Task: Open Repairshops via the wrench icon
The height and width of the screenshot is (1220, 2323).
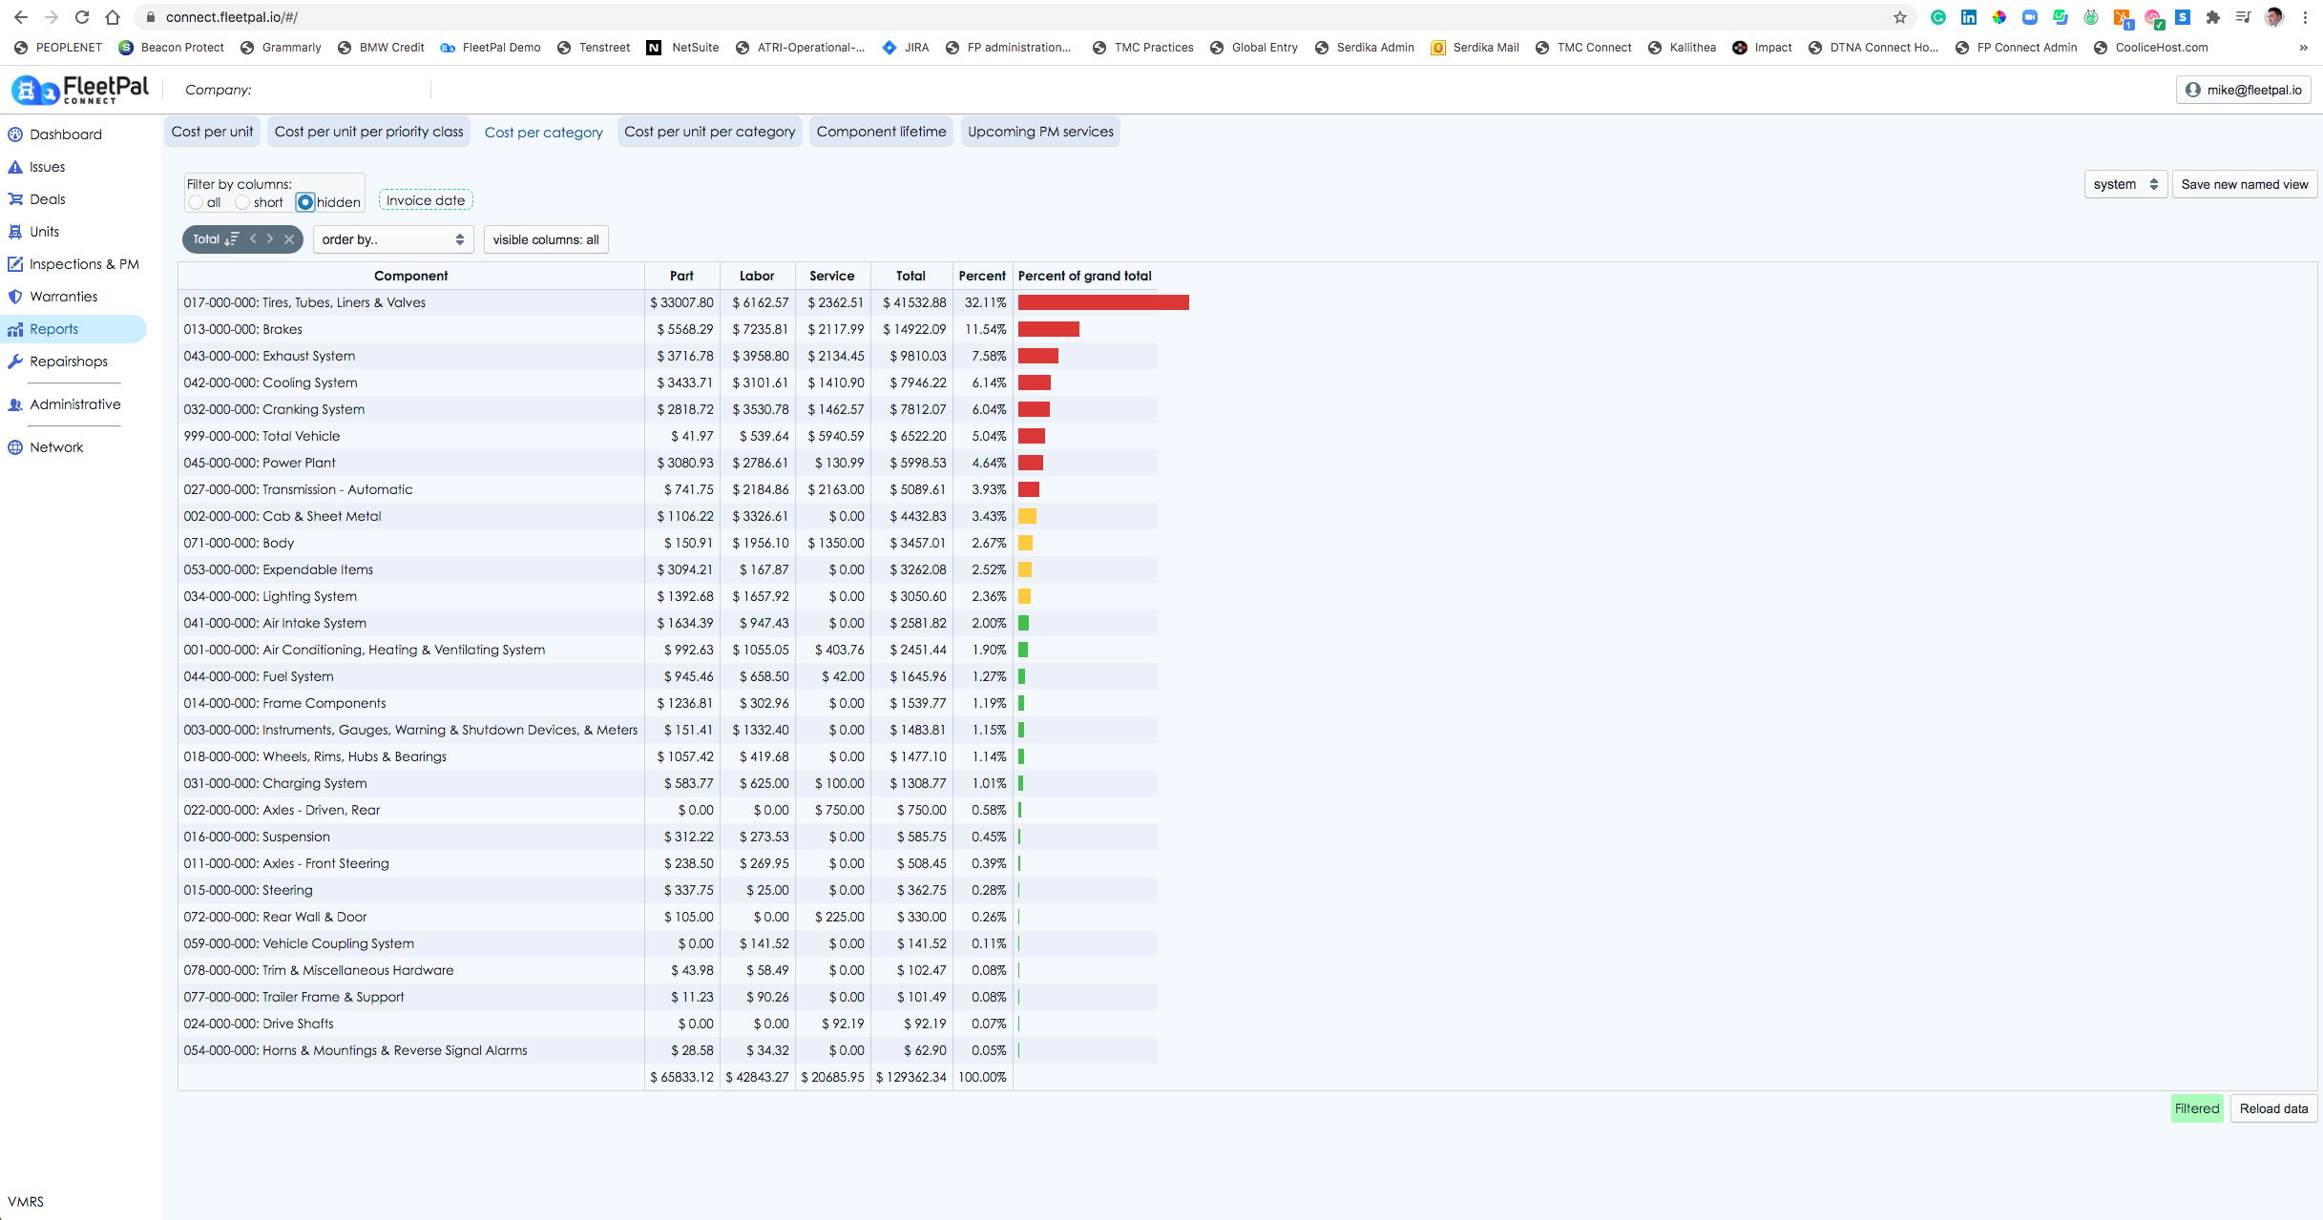Action: pyautogui.click(x=15, y=362)
